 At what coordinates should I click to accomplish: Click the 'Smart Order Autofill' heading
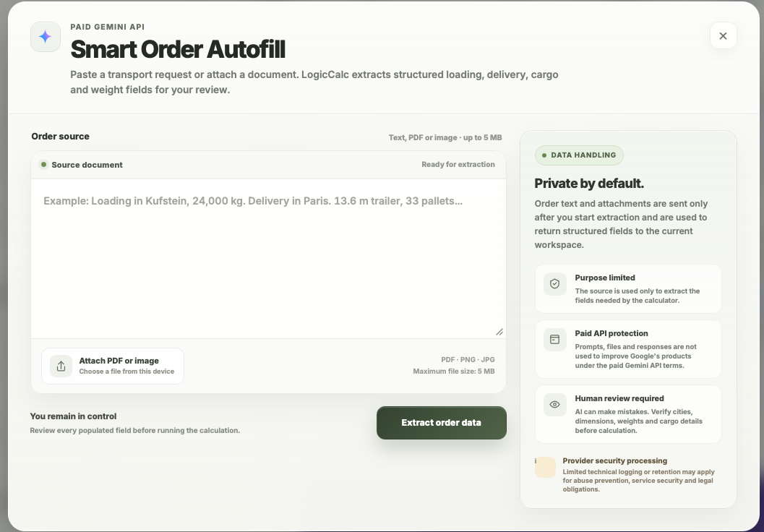(x=178, y=49)
